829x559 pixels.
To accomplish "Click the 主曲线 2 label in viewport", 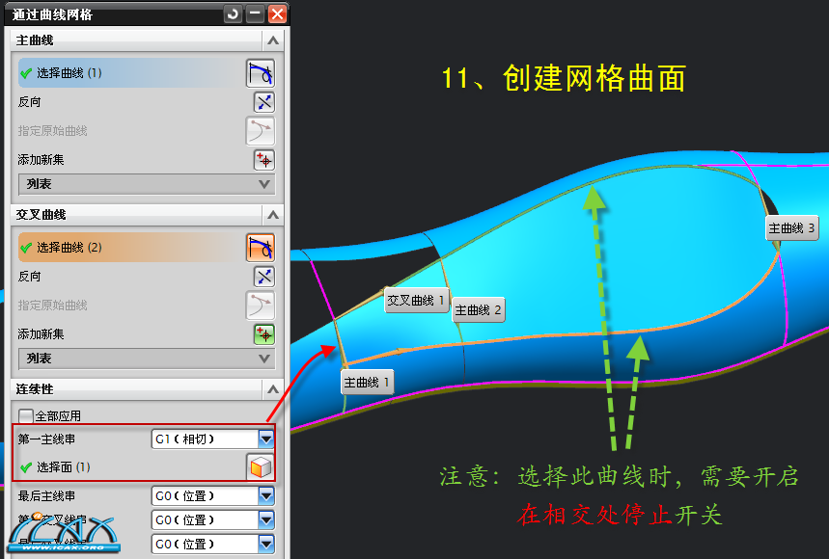I will (478, 309).
